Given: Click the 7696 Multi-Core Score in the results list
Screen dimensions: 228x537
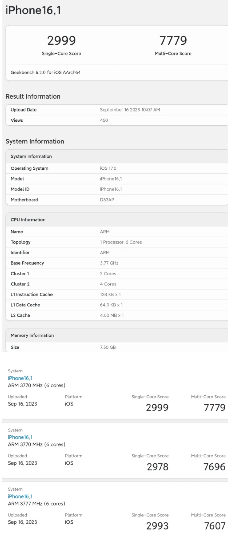Looking at the screenshot, I should coord(214,467).
